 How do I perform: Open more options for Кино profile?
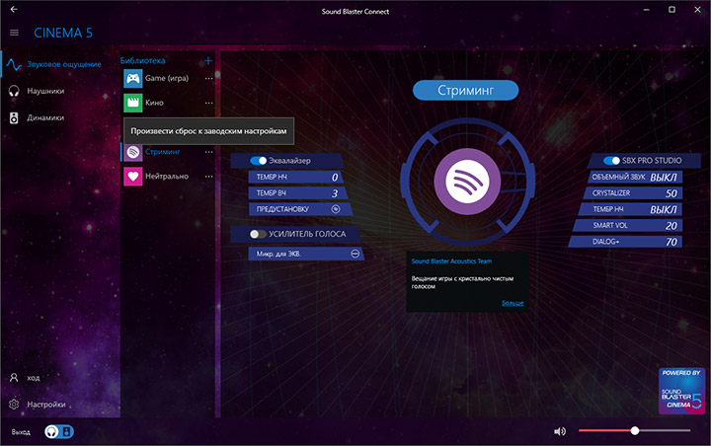[x=208, y=103]
